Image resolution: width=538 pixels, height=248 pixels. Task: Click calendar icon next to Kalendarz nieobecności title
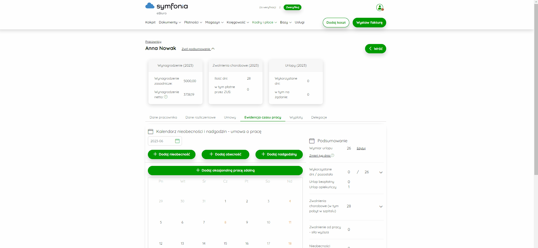151,131
